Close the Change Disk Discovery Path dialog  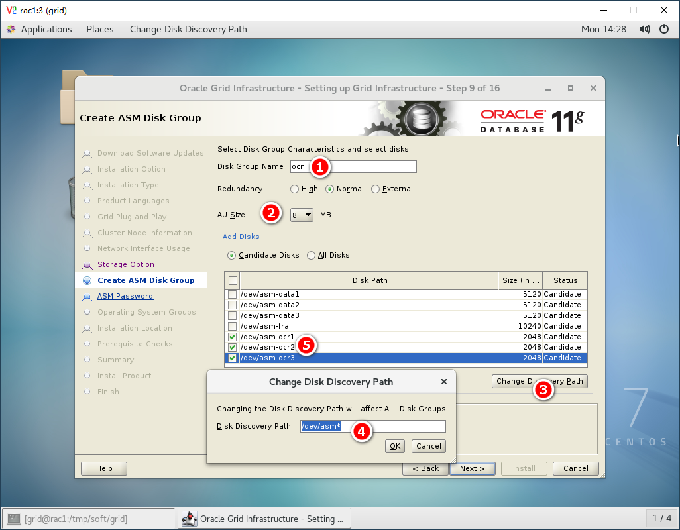pos(443,382)
